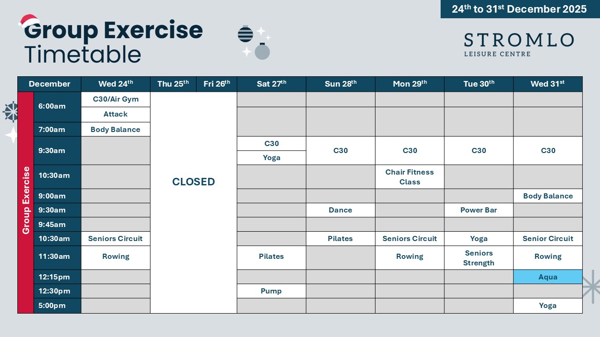Viewport: 600px width, 337px height.
Task: Click the red vertical Group Exercise label
Action: (x=26, y=202)
